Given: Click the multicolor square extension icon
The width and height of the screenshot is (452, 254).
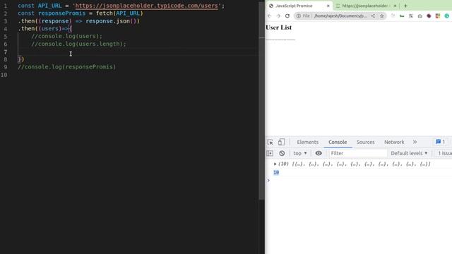Looking at the screenshot, I should [438, 16].
